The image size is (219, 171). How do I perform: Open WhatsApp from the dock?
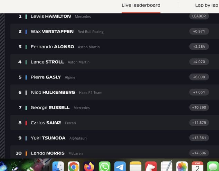(104, 167)
